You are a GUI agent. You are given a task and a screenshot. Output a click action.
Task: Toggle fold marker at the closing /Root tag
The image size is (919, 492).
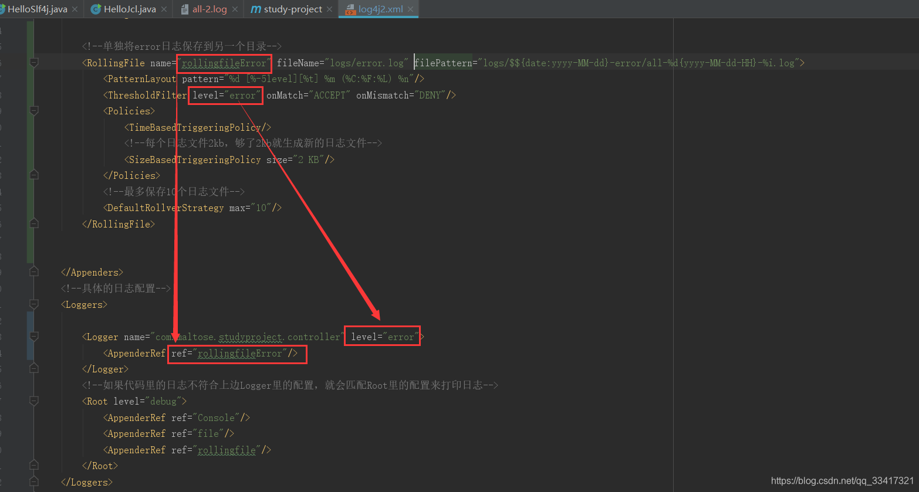coord(34,465)
